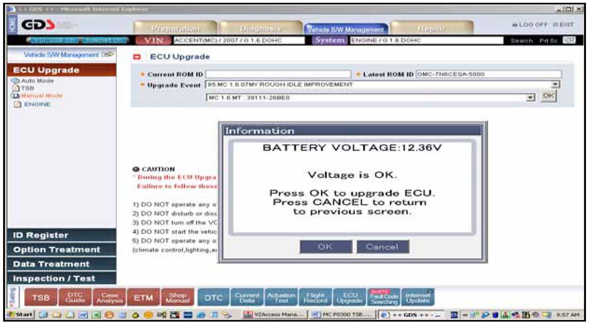Image resolution: width=590 pixels, height=325 pixels.
Task: Launch the Actuation Test tool
Action: (281, 298)
